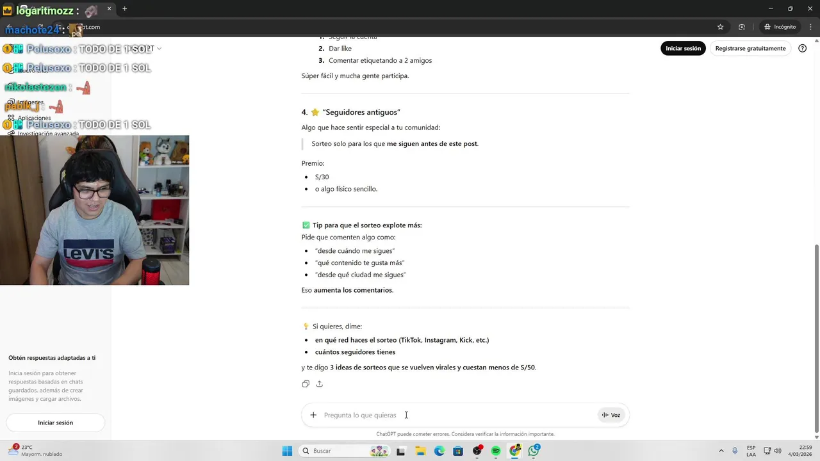Open the clock and calendar showing 22:59
The height and width of the screenshot is (461, 820).
tap(799, 451)
